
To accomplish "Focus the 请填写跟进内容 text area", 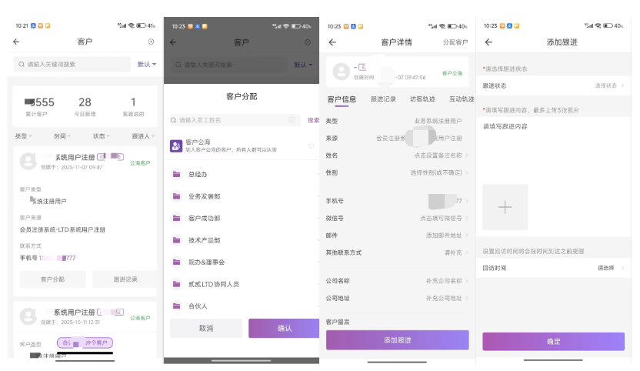I will point(554,149).
